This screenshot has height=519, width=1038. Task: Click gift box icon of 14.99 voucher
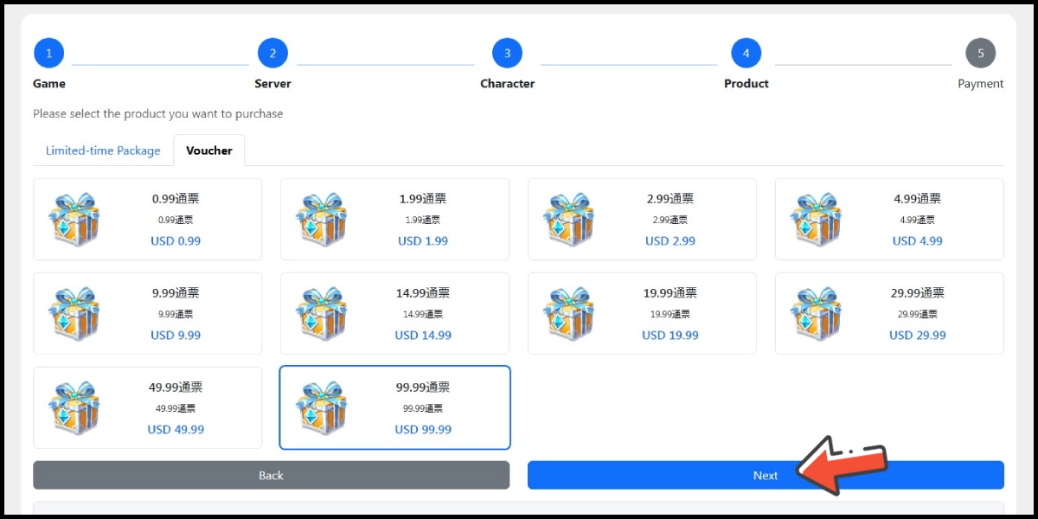pos(322,314)
